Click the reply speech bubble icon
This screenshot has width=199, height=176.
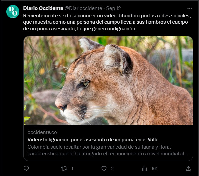(x=26, y=168)
